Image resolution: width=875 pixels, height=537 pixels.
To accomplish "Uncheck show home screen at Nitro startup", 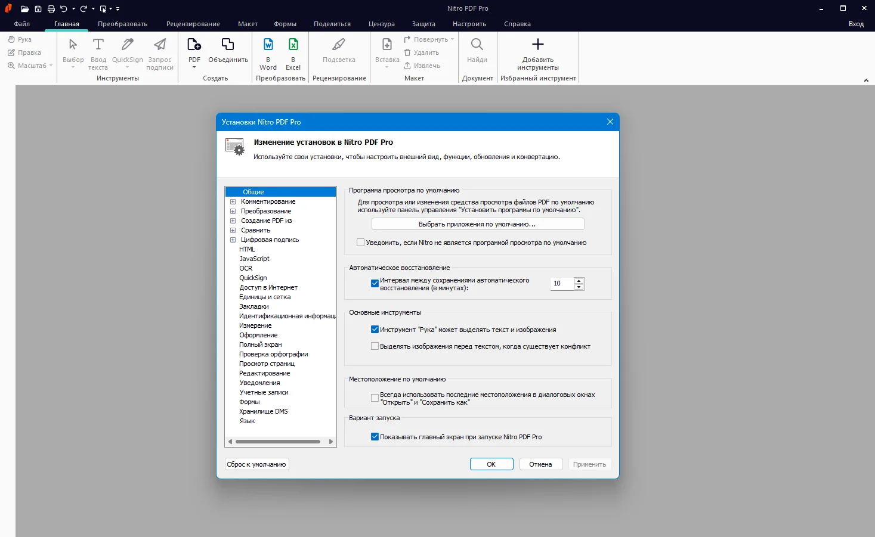I will pos(375,437).
